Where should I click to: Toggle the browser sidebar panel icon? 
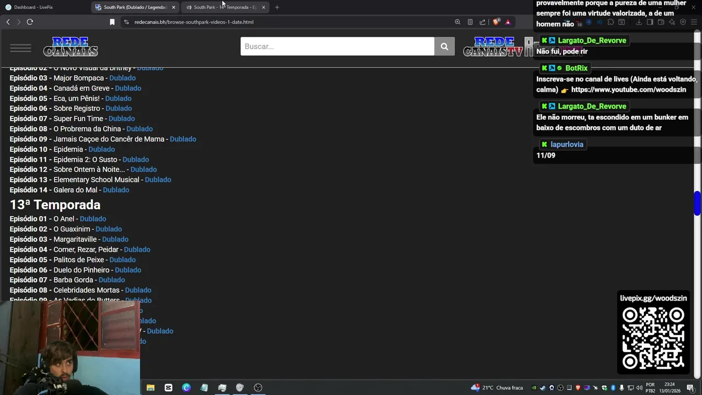[x=650, y=22]
